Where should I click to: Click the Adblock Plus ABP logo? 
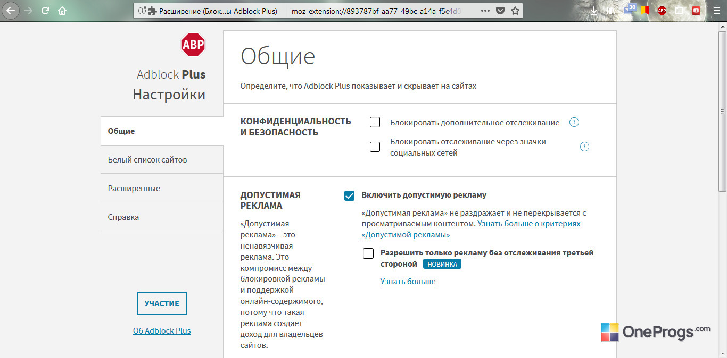pos(193,45)
